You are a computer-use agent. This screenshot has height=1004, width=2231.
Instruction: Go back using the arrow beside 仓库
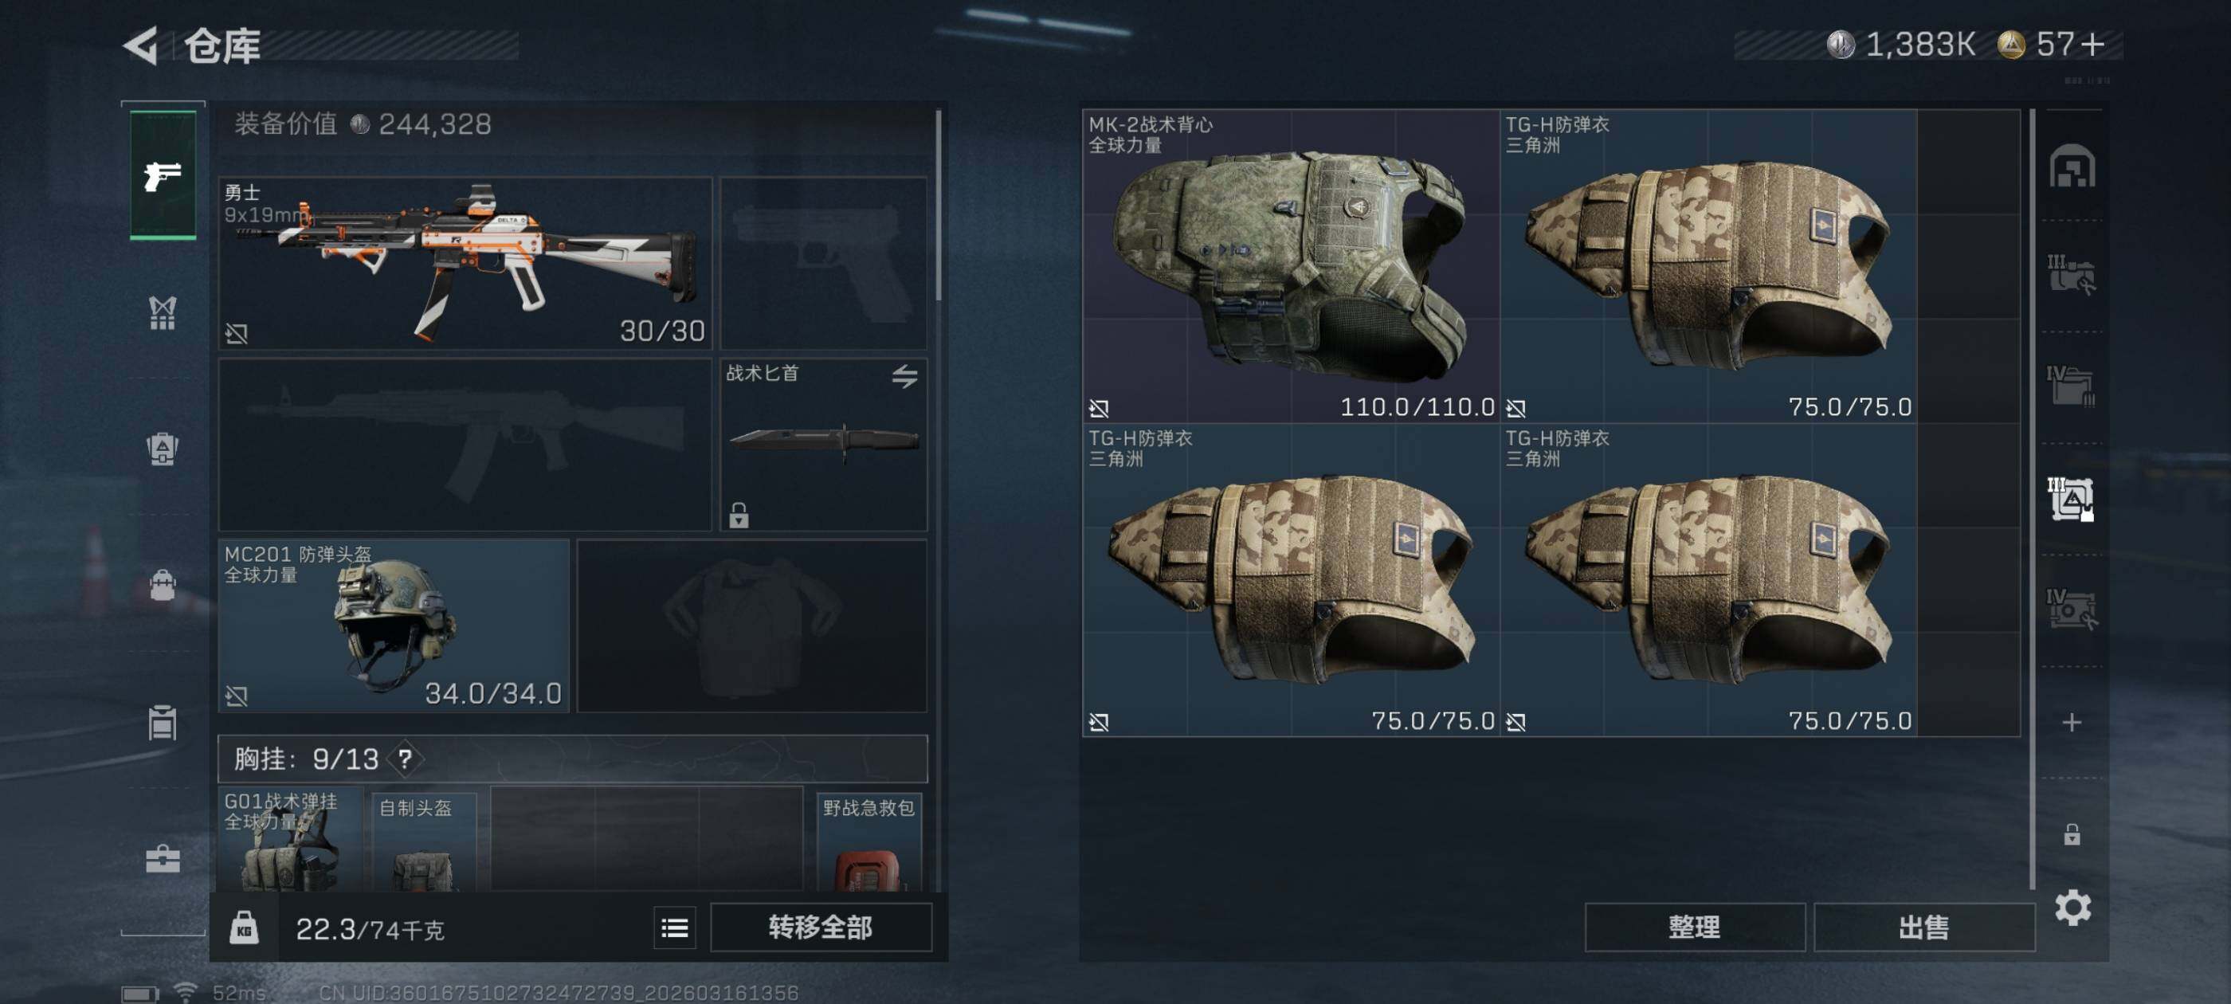pos(141,46)
